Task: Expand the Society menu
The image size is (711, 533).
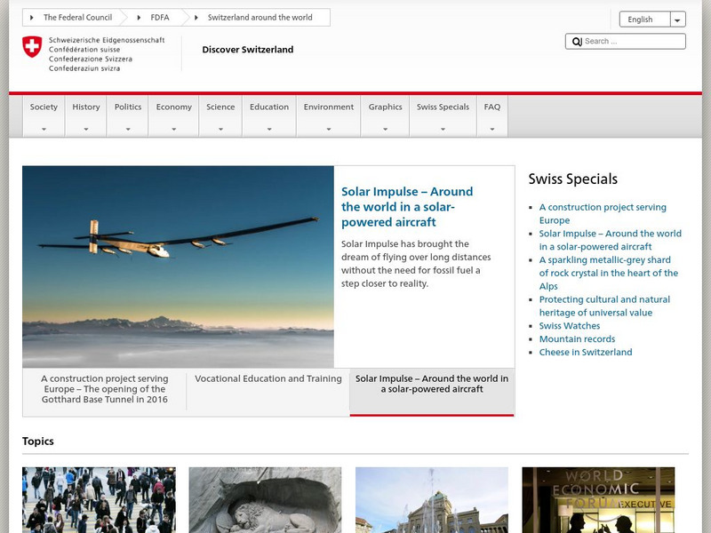Action: (x=44, y=116)
